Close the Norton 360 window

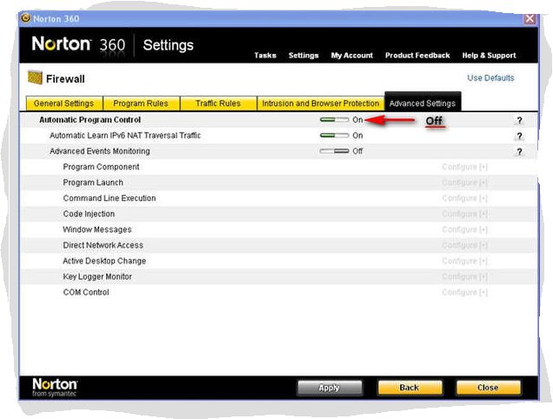pyautogui.click(x=530, y=19)
